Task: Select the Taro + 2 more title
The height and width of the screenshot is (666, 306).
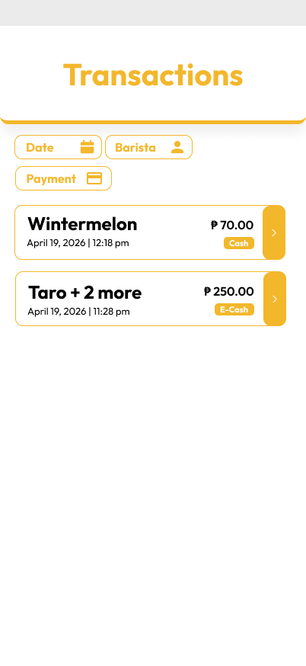Action: point(85,293)
